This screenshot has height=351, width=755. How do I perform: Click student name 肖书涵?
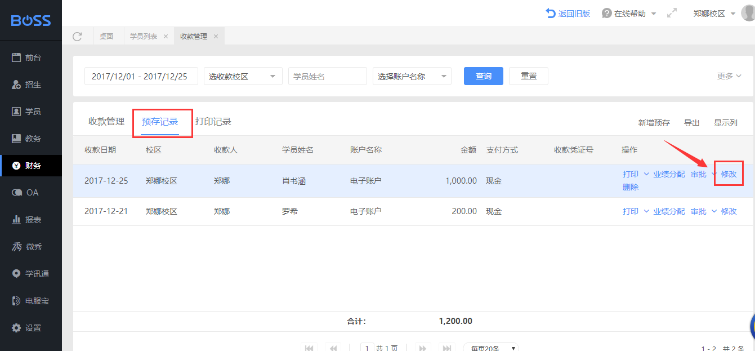pyautogui.click(x=294, y=181)
